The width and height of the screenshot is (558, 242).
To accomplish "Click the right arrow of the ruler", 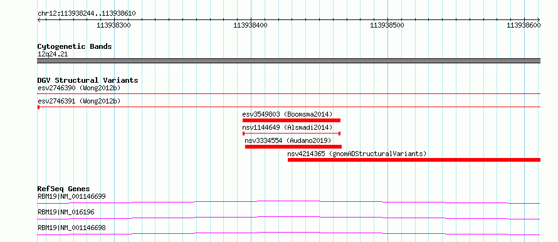I will [539, 20].
